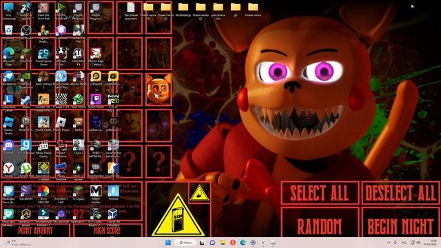Launch Call of Duty MW Warzone icon

pos(113,99)
